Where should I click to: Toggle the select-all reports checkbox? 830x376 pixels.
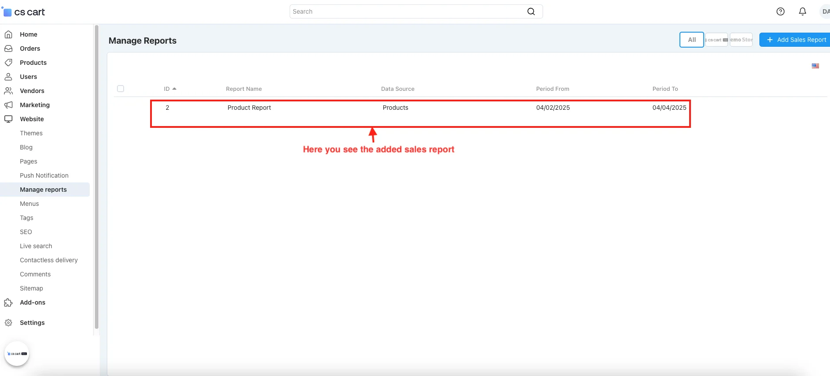pyautogui.click(x=121, y=89)
